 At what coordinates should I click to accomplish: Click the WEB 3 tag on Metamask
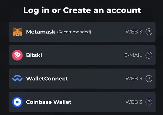[134, 32]
